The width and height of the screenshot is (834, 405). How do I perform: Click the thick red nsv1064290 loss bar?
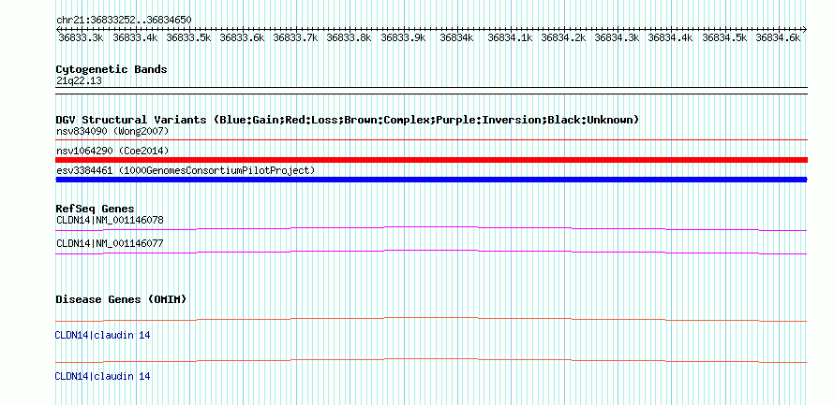[431, 160]
